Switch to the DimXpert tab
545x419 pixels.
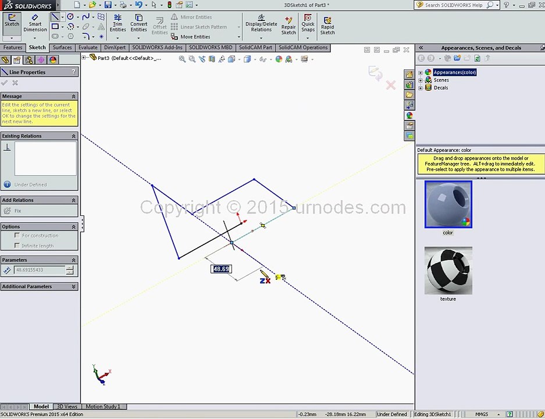click(115, 47)
